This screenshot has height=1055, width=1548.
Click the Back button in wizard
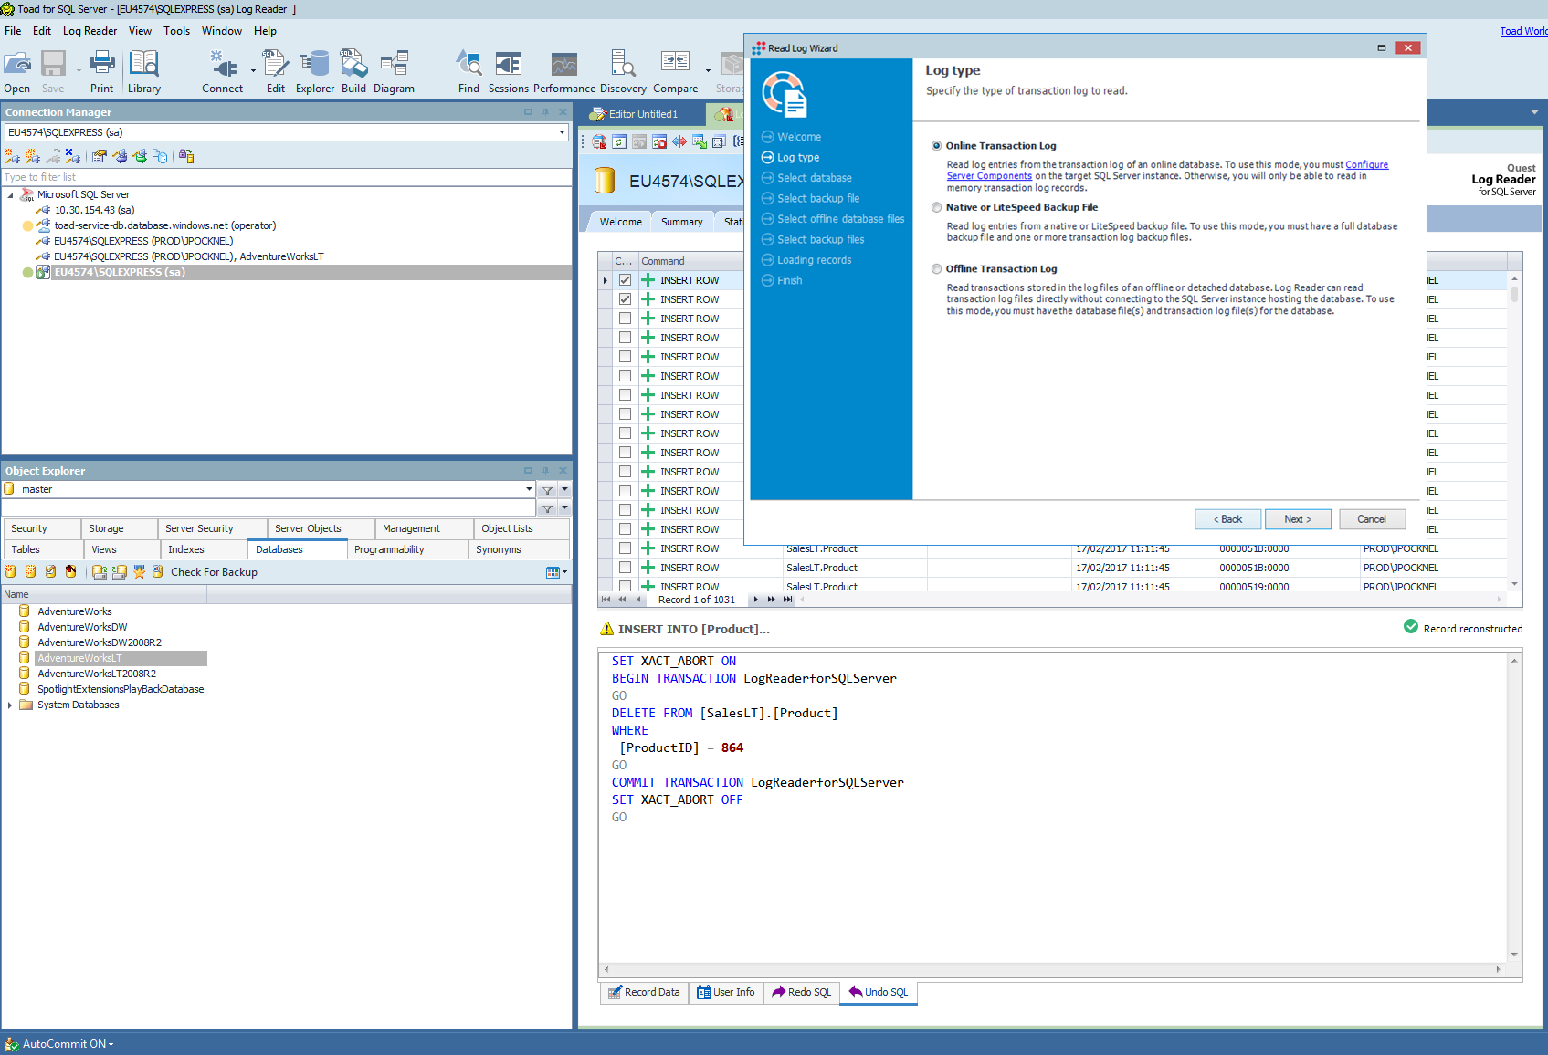1227,519
